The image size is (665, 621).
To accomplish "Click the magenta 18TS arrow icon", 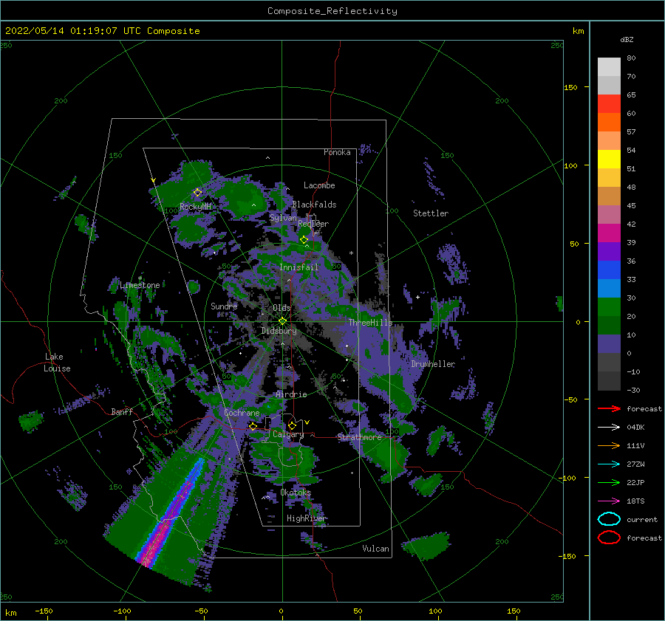I will [609, 501].
